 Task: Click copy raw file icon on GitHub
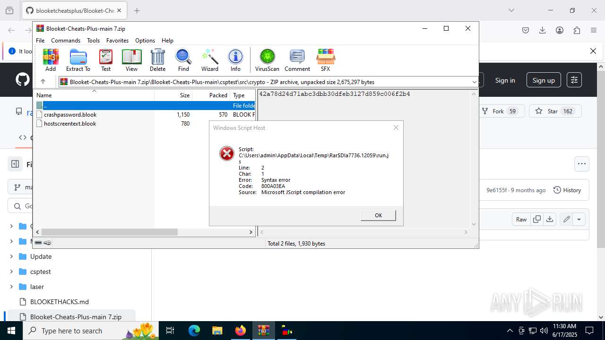[536, 219]
